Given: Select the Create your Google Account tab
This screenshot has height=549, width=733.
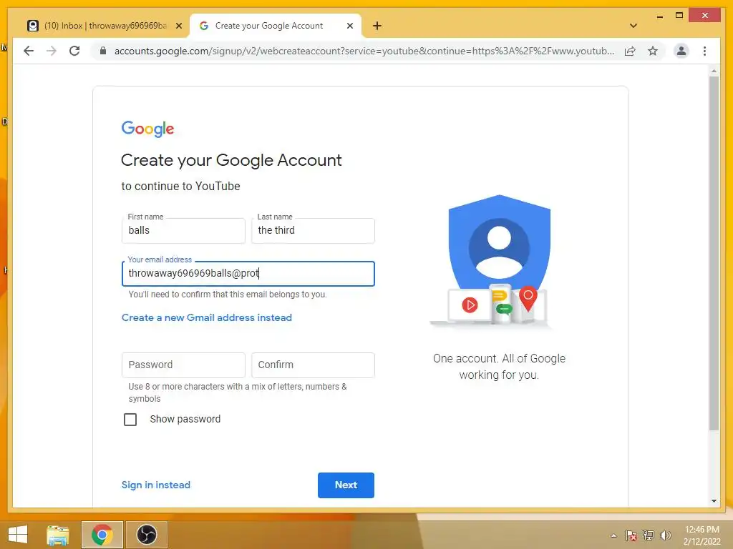Looking at the screenshot, I should coord(276,26).
